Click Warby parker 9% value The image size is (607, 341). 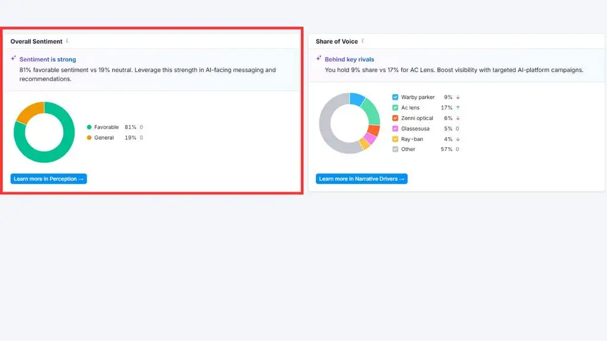tap(448, 97)
